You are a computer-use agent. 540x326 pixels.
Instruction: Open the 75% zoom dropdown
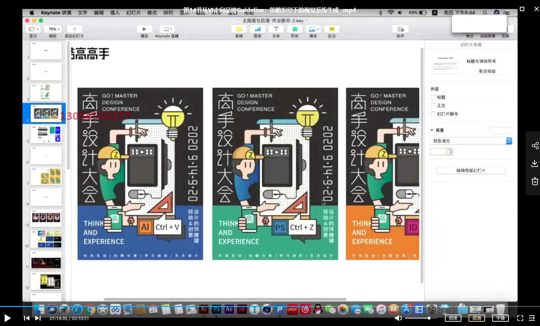[x=54, y=29]
